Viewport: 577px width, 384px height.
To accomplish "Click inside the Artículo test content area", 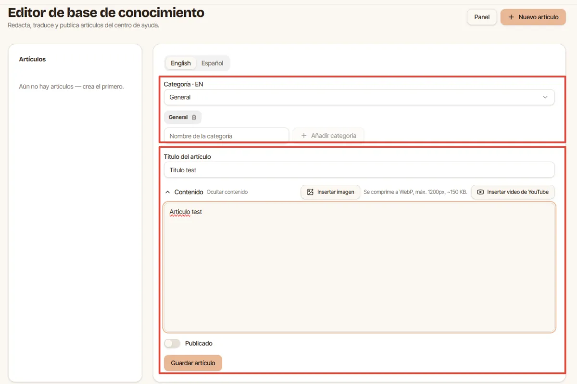I will 359,267.
